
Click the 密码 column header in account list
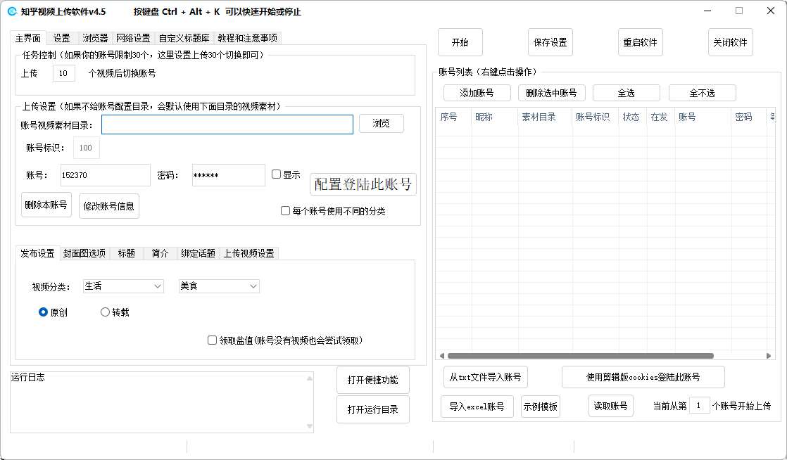[749, 117]
